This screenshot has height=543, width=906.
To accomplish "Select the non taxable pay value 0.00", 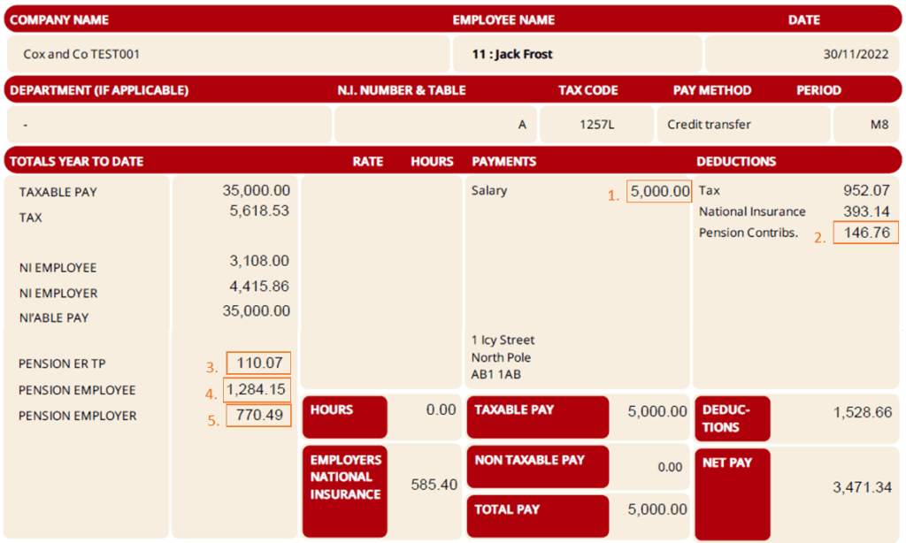I will (670, 467).
